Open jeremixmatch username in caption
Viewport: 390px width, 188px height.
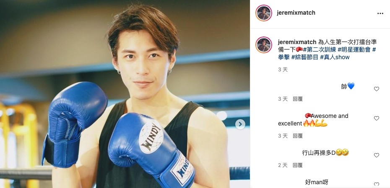[297, 42]
